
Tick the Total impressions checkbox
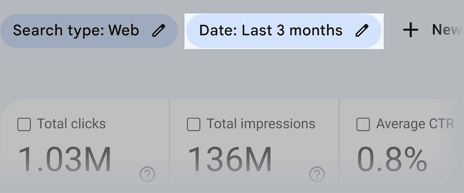pyautogui.click(x=193, y=124)
